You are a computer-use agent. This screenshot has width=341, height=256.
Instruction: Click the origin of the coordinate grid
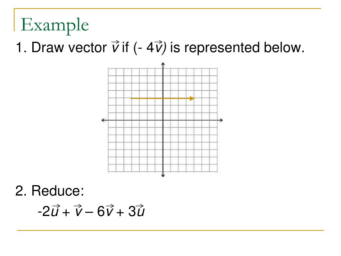pos(163,120)
